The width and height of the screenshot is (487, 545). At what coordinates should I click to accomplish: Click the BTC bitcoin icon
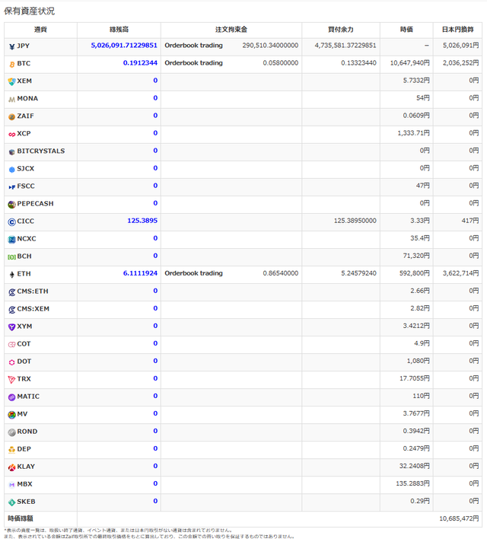[x=12, y=64]
